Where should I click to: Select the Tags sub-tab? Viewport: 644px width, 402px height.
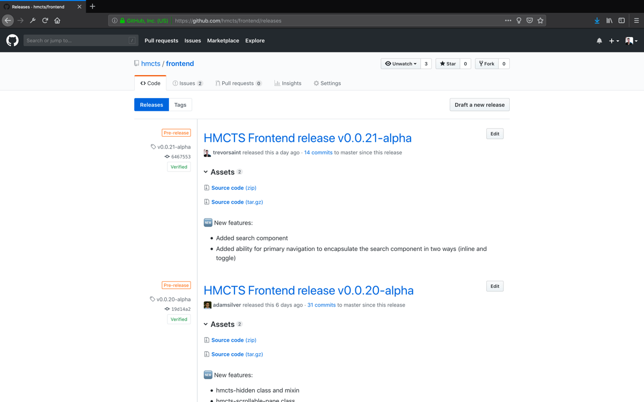pos(180,105)
